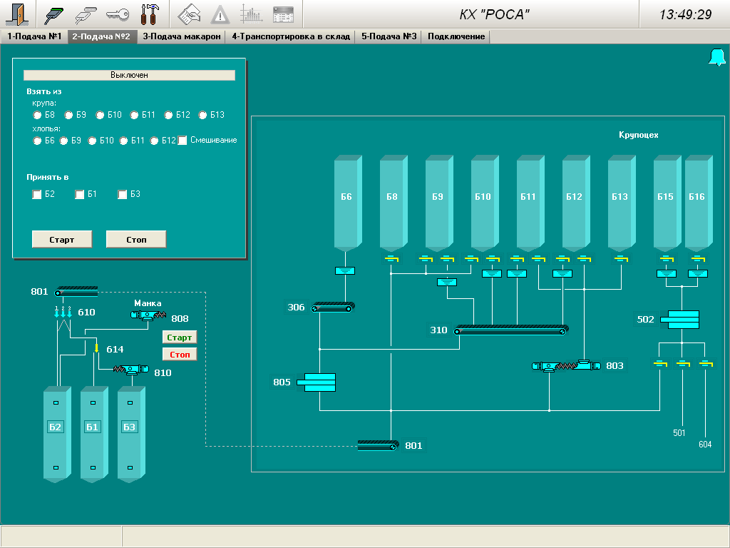Select conveyor 310 in the diagram
This screenshot has height=548, width=730.
pos(511,330)
